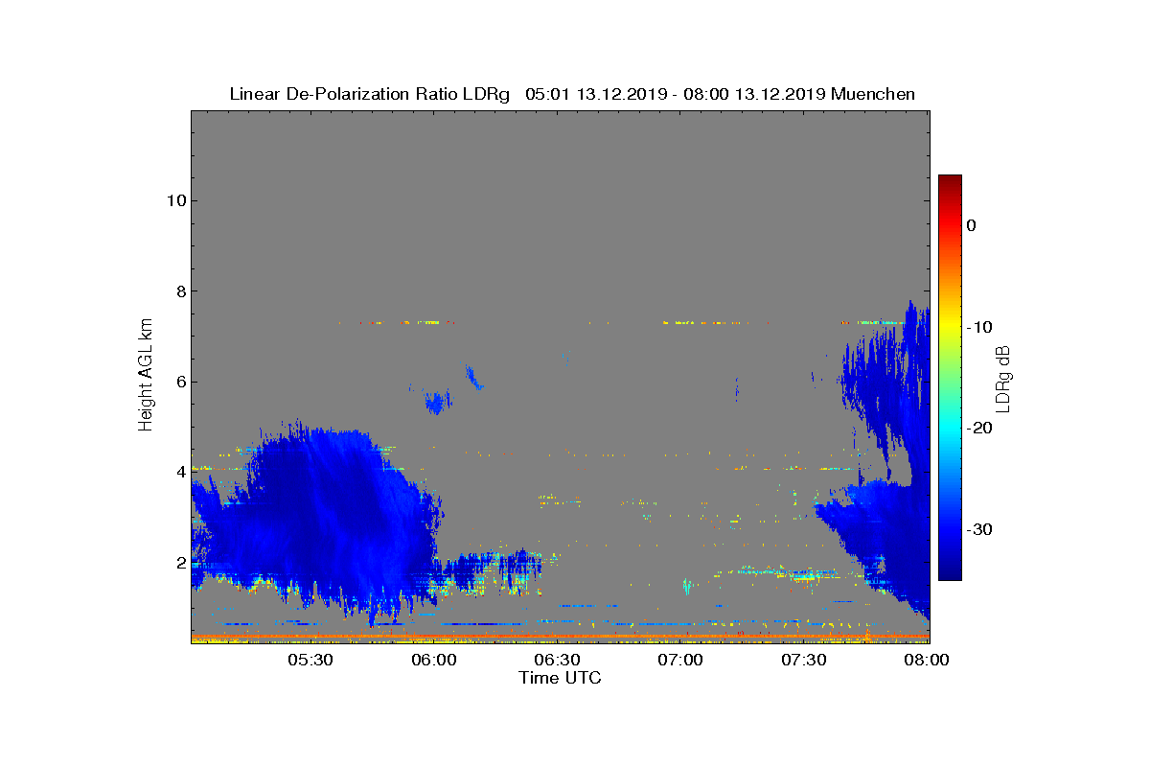
Task: Click the 05:30 time tick label
Action: point(310,661)
